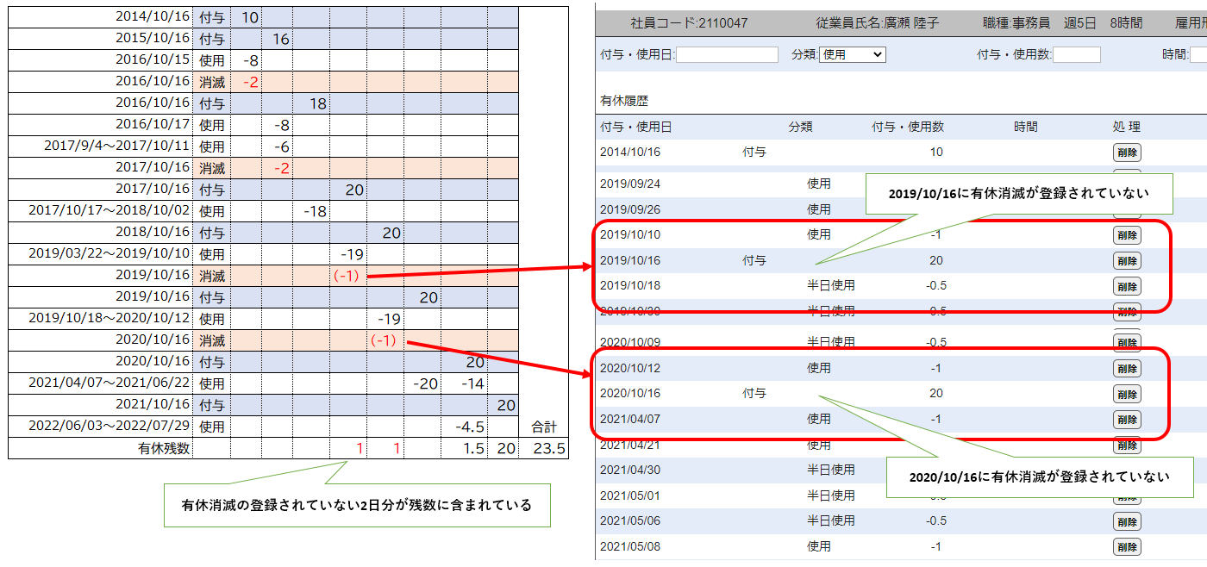The height and width of the screenshot is (567, 1207).
Task: Click the 付与・使用日 date input field
Action: point(727,54)
